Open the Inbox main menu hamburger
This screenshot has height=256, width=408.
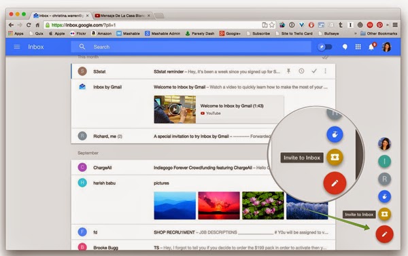pos(17,47)
